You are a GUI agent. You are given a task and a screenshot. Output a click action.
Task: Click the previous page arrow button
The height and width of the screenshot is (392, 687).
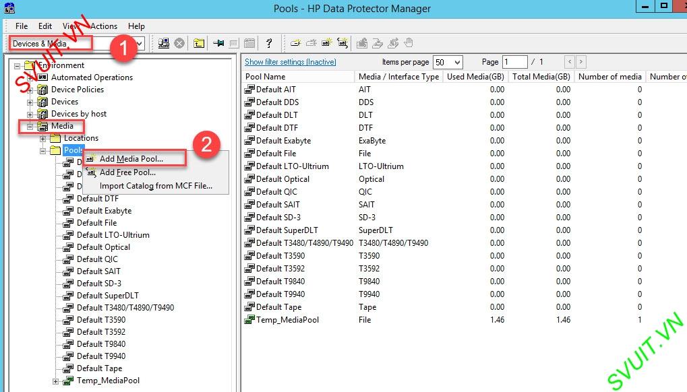[570, 62]
